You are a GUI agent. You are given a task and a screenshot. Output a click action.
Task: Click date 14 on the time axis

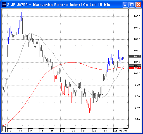pos(31,131)
